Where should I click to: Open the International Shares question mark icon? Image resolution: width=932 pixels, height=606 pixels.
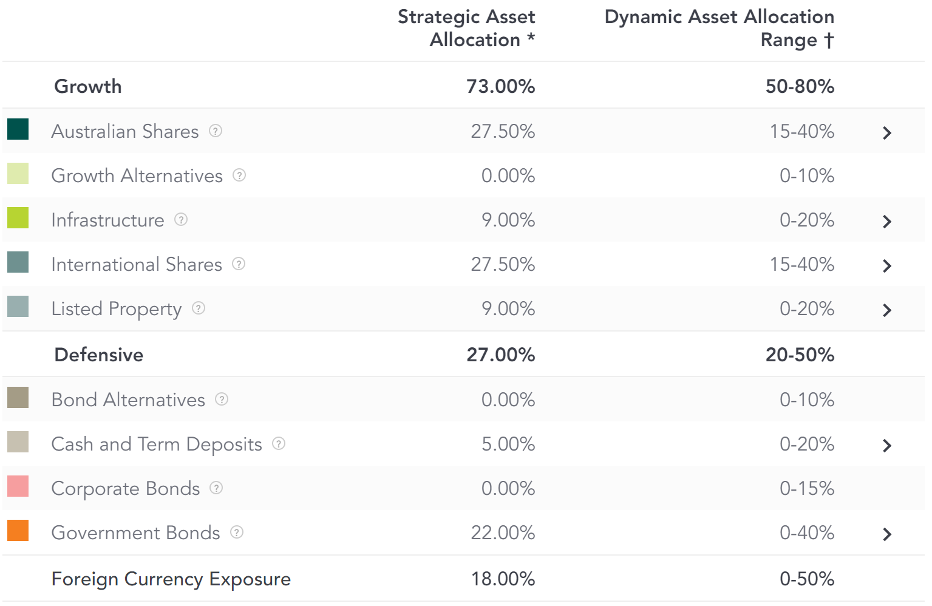tap(239, 264)
